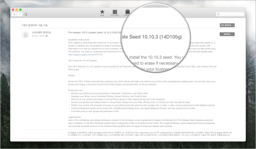The image size is (256, 149).
Task: Click the yellow minimize window button
Action: [x=17, y=10]
